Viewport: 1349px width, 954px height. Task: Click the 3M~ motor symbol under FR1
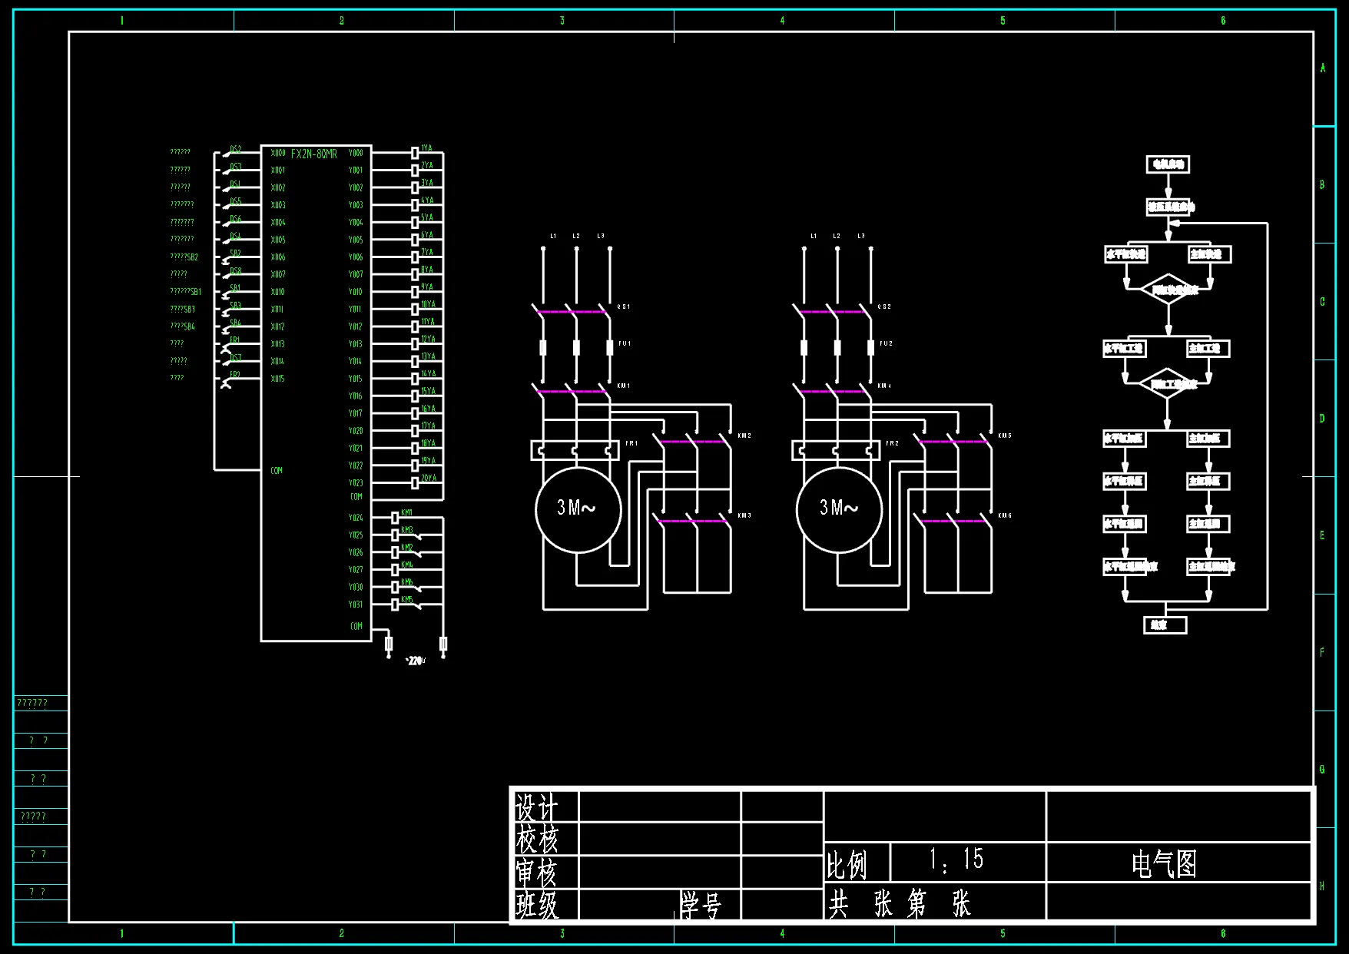578,509
